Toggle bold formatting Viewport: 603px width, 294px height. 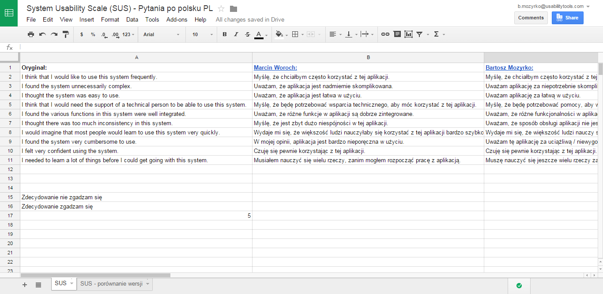point(225,34)
